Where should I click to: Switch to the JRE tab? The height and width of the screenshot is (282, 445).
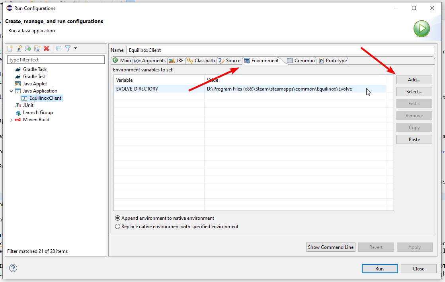[176, 61]
